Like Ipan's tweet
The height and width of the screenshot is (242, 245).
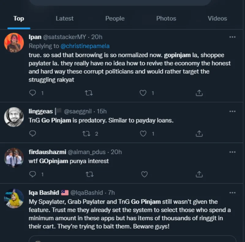[x=143, y=93]
